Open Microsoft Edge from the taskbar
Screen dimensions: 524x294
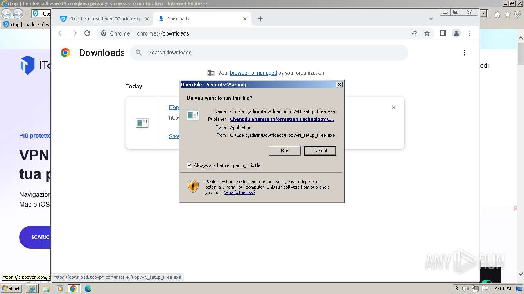88,289
